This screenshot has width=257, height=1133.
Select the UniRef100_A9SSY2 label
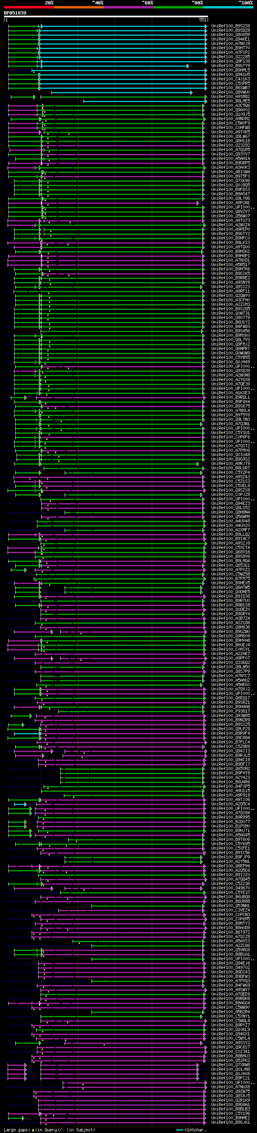pos(230,1043)
